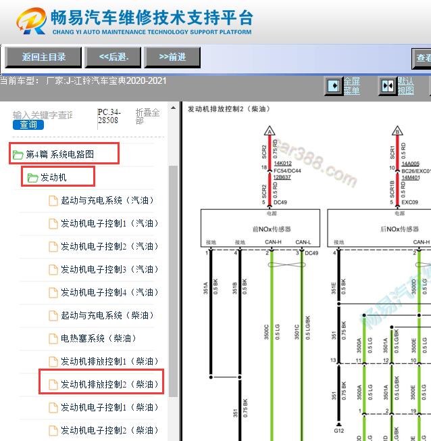Click the triangle A reference marker

coord(269,131)
